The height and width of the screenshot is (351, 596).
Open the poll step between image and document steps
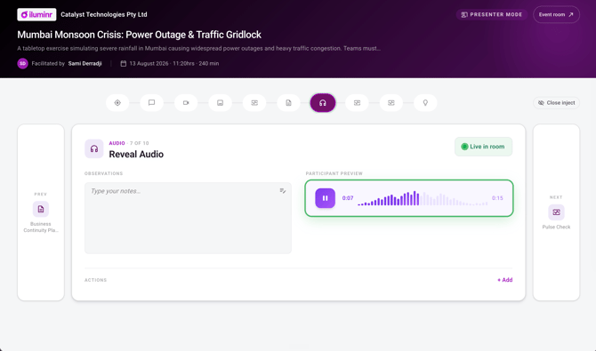pyautogui.click(x=254, y=102)
